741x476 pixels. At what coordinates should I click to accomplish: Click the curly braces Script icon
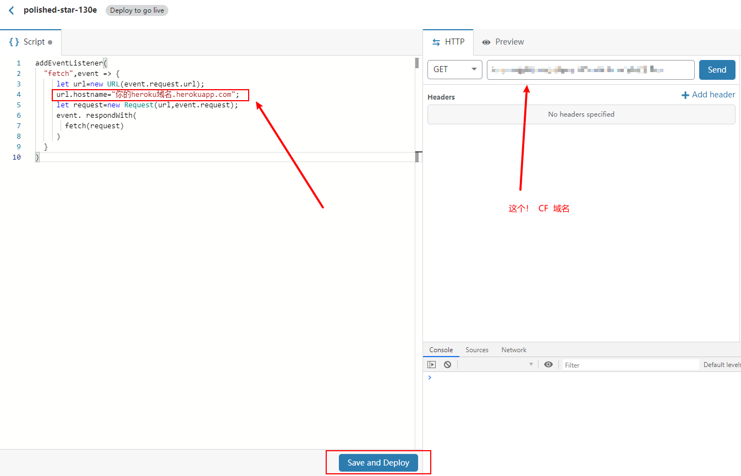(14, 42)
